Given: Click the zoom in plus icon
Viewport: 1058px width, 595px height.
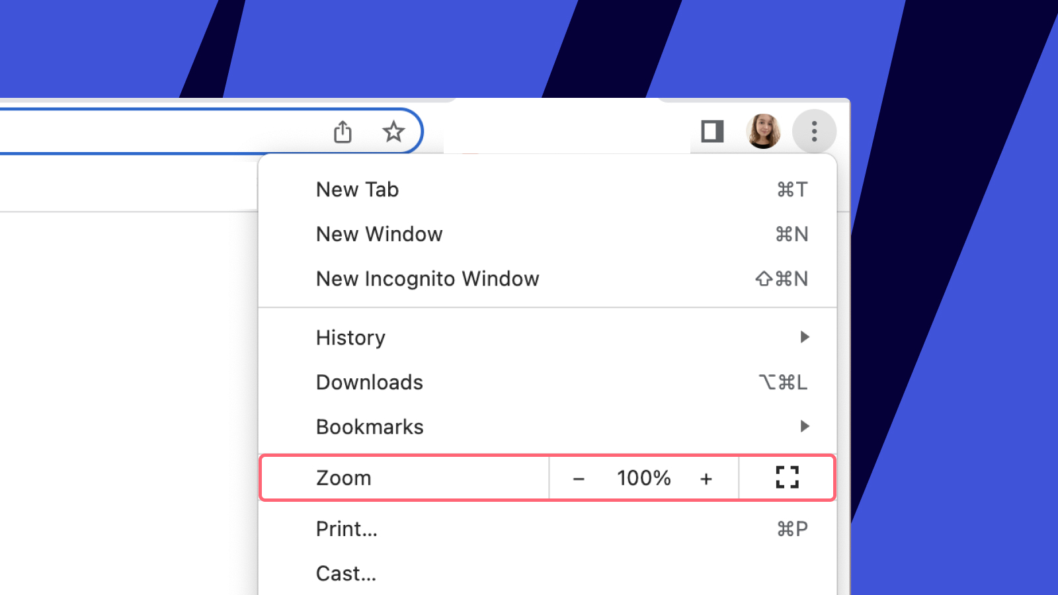Looking at the screenshot, I should point(706,478).
